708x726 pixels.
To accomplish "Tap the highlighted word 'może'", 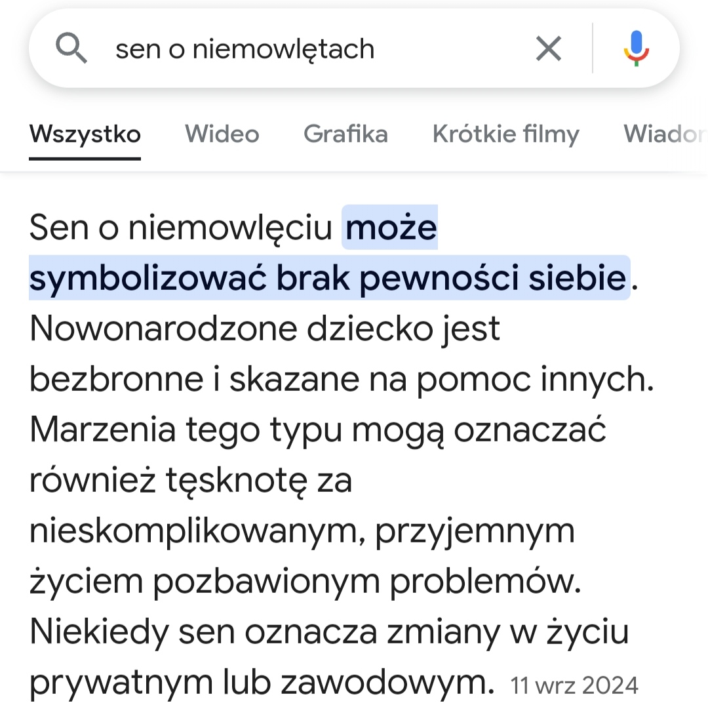I will coord(391,228).
